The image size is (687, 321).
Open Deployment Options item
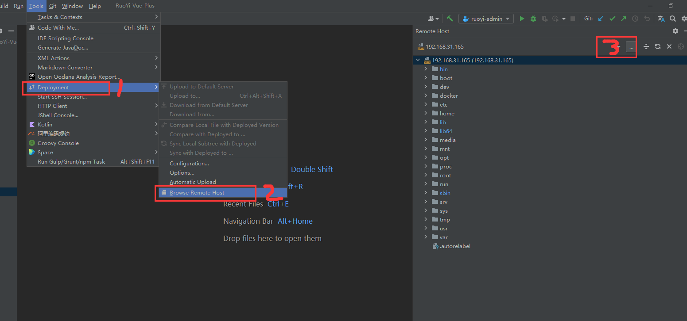[223, 172]
